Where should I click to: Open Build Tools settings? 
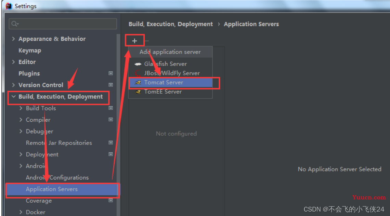(41, 108)
